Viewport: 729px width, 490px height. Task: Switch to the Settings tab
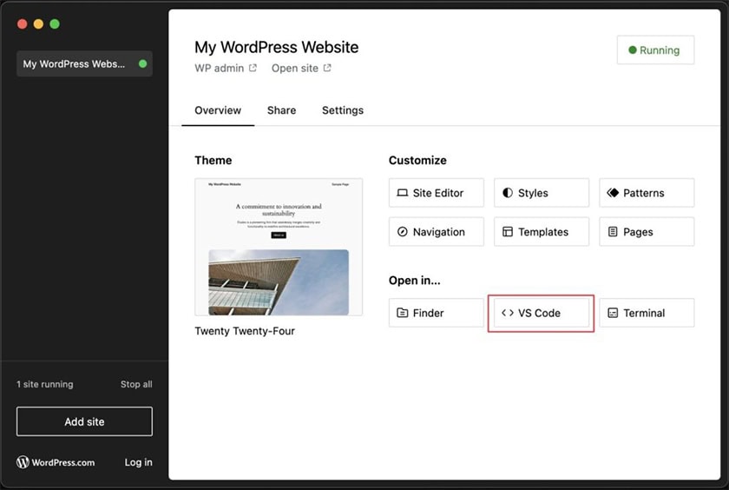(342, 110)
